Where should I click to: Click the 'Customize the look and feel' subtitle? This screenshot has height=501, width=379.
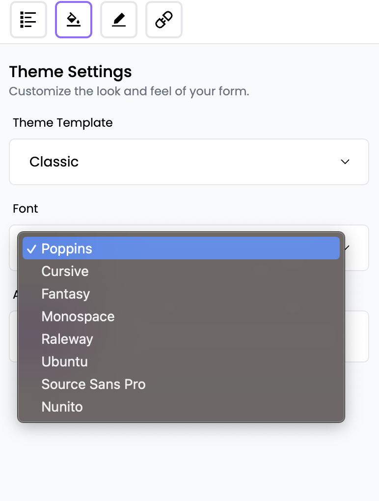click(x=129, y=91)
